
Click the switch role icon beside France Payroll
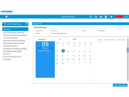[x=27, y=24]
